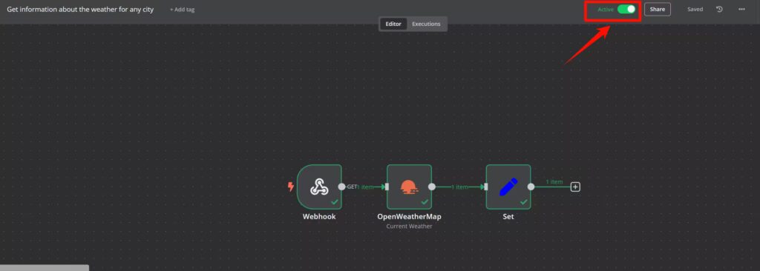
Task: Click the OpenWeatherMap node input connector
Action: [387, 187]
